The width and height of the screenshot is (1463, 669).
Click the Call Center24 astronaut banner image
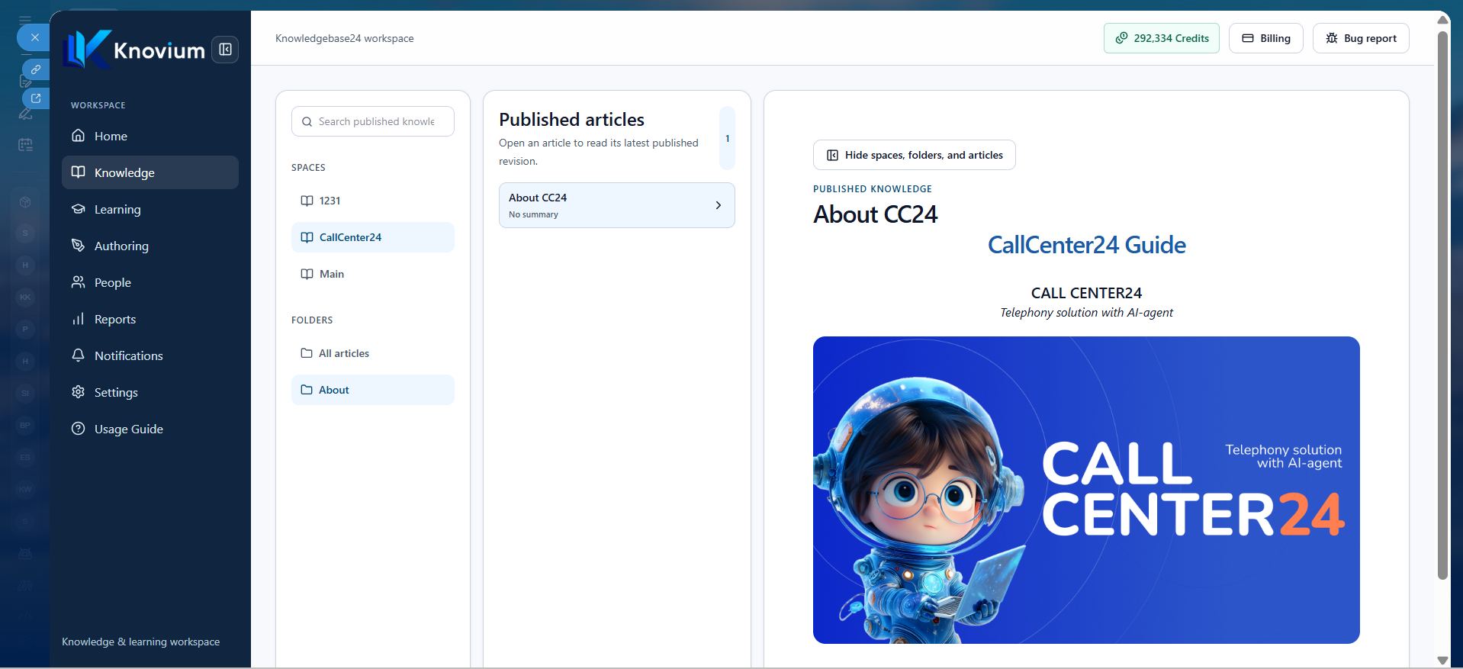tap(1086, 490)
